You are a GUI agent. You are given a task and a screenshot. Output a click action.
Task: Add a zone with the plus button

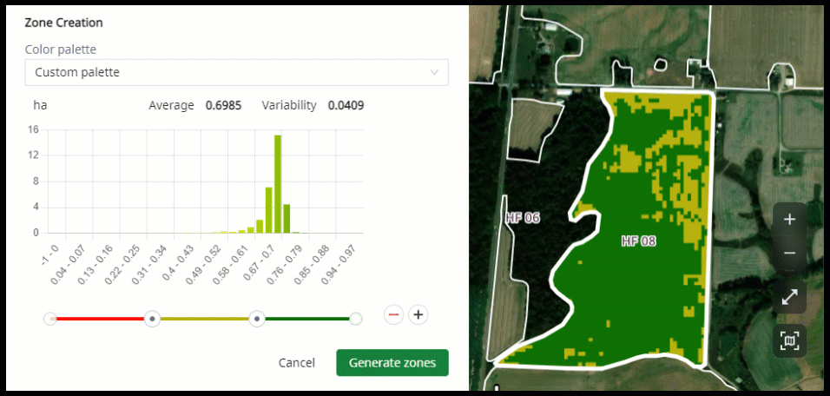pos(418,314)
